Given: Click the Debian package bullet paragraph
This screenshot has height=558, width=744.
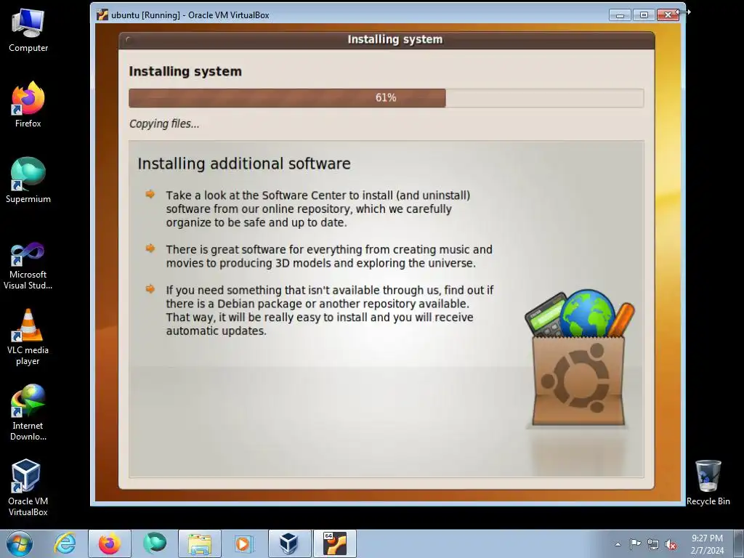Looking at the screenshot, I should pyautogui.click(x=330, y=310).
